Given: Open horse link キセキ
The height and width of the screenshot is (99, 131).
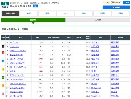Looking at the screenshot, I should click(13, 71).
